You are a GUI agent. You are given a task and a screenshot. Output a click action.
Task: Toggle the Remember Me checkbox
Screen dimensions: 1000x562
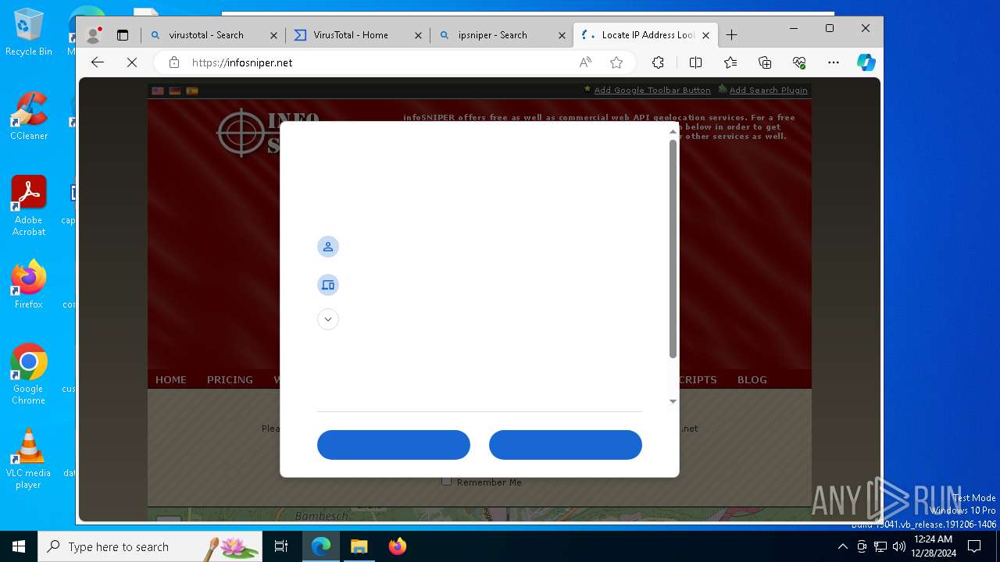click(447, 482)
